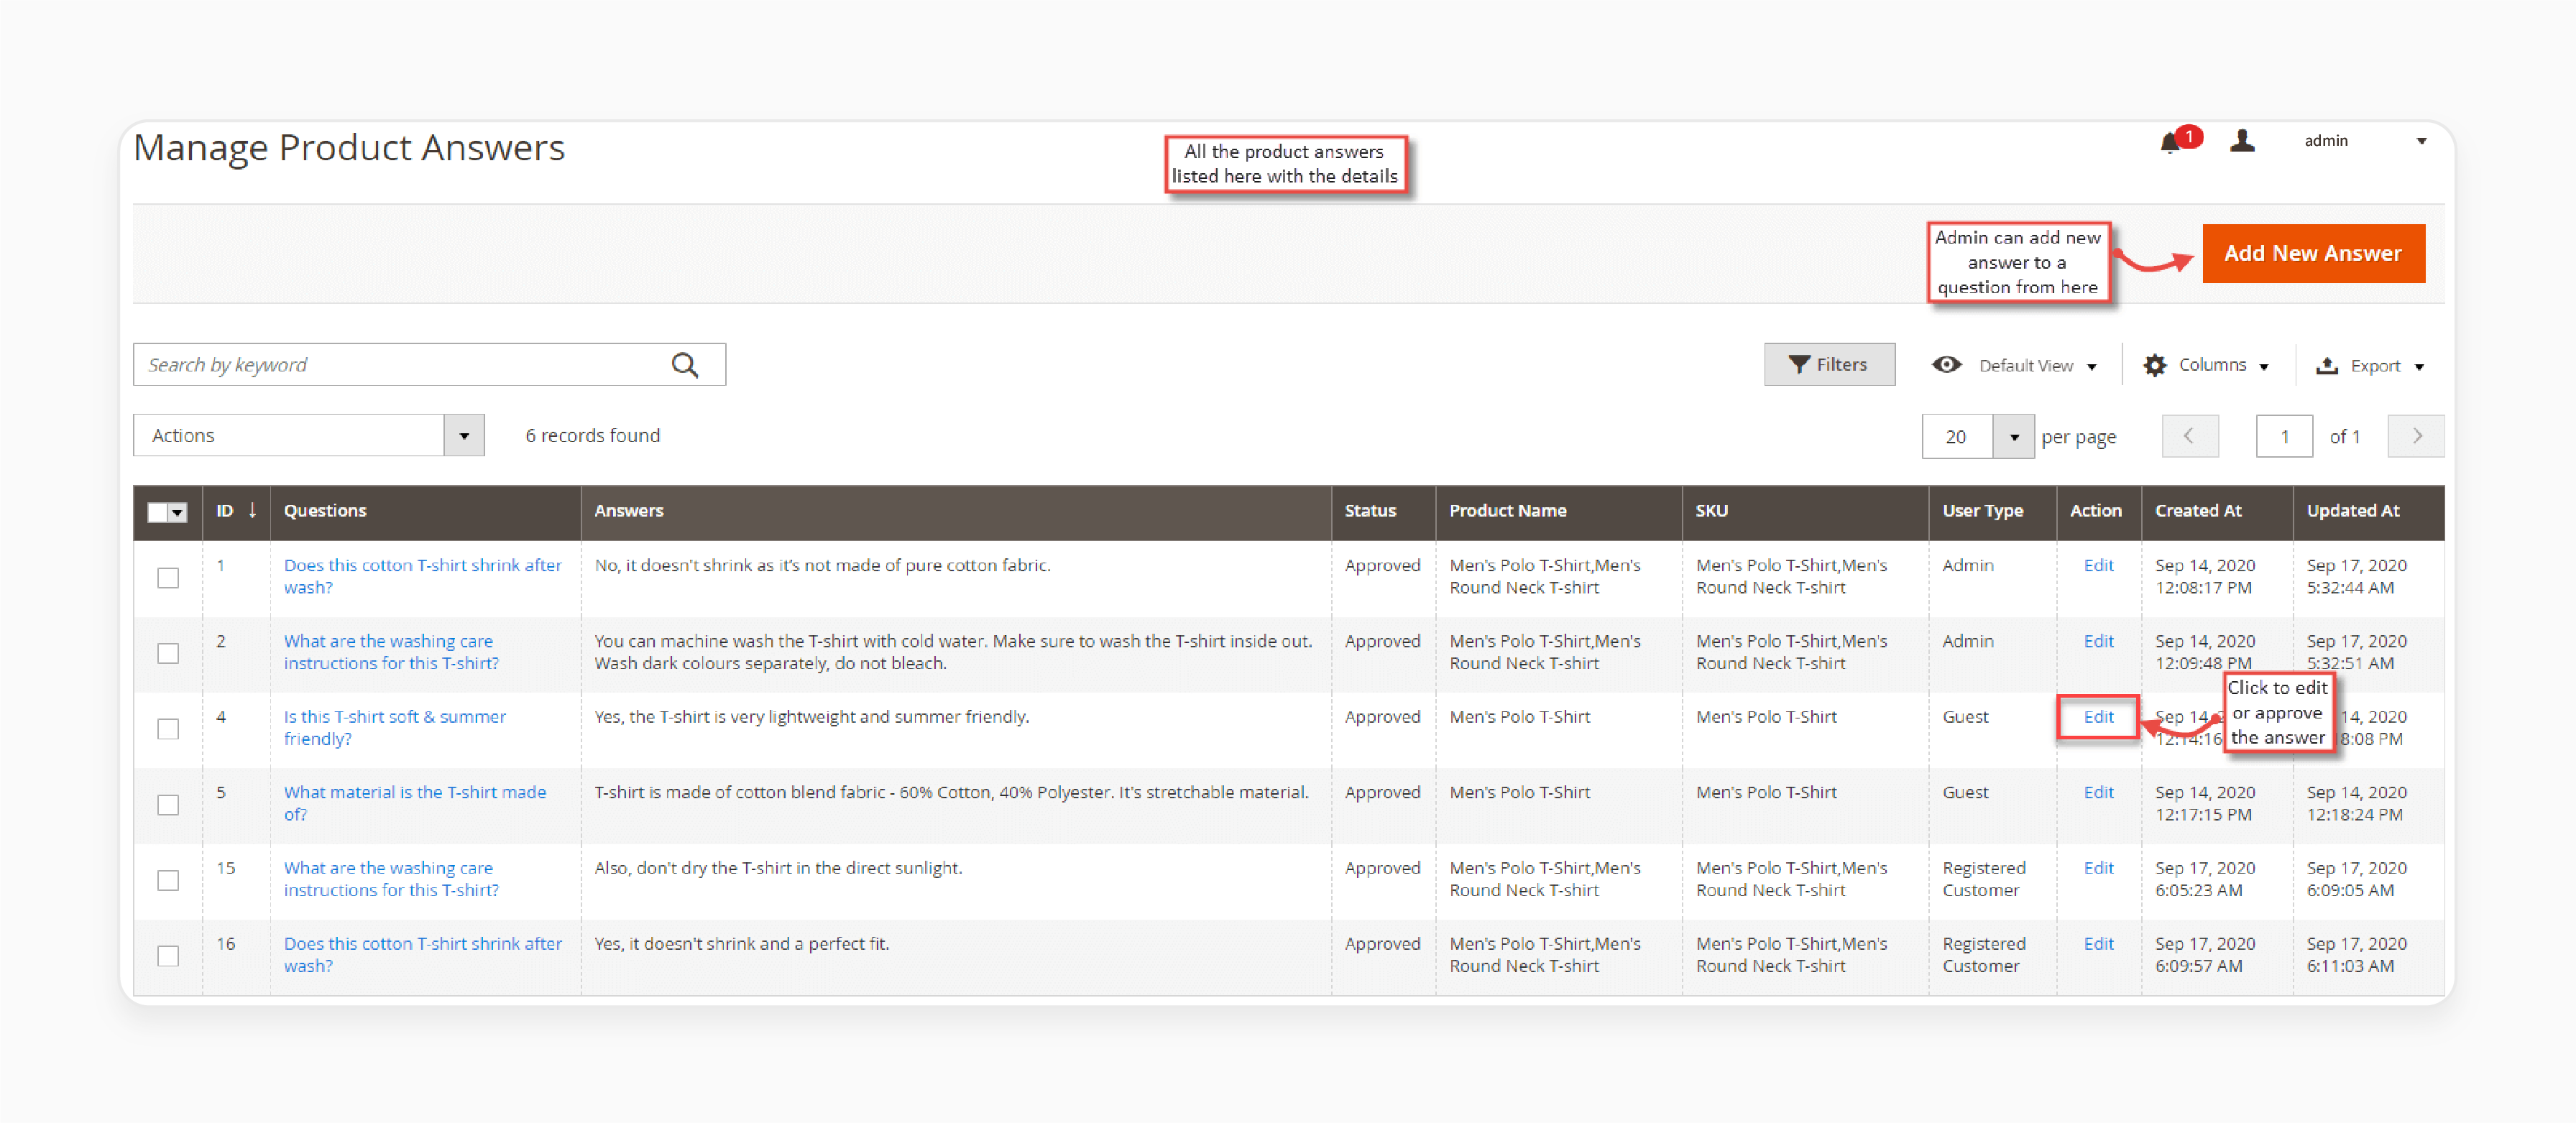Click the Manage Product Answers title

pyautogui.click(x=349, y=148)
